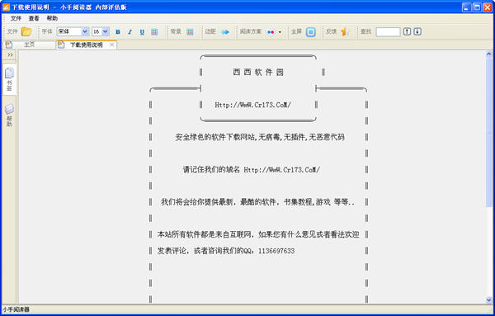495x316 pixels.
Task: Open the 帮助 help side panel
Action: pyautogui.click(x=9, y=116)
